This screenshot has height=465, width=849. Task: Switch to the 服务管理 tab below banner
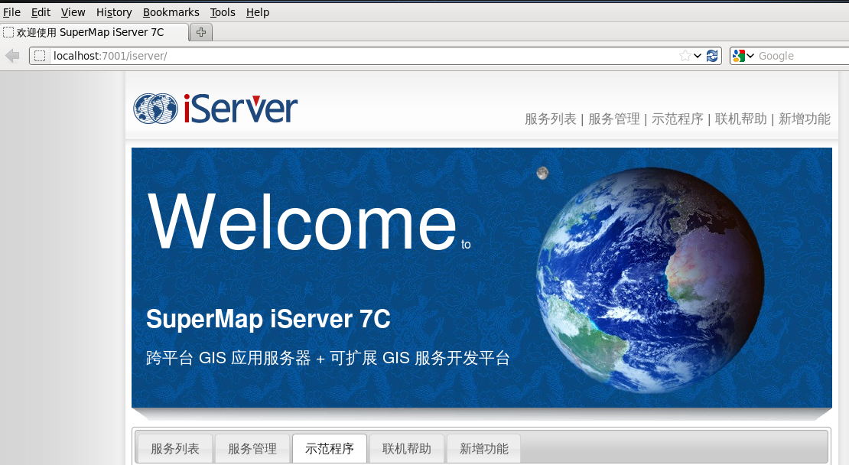point(252,448)
